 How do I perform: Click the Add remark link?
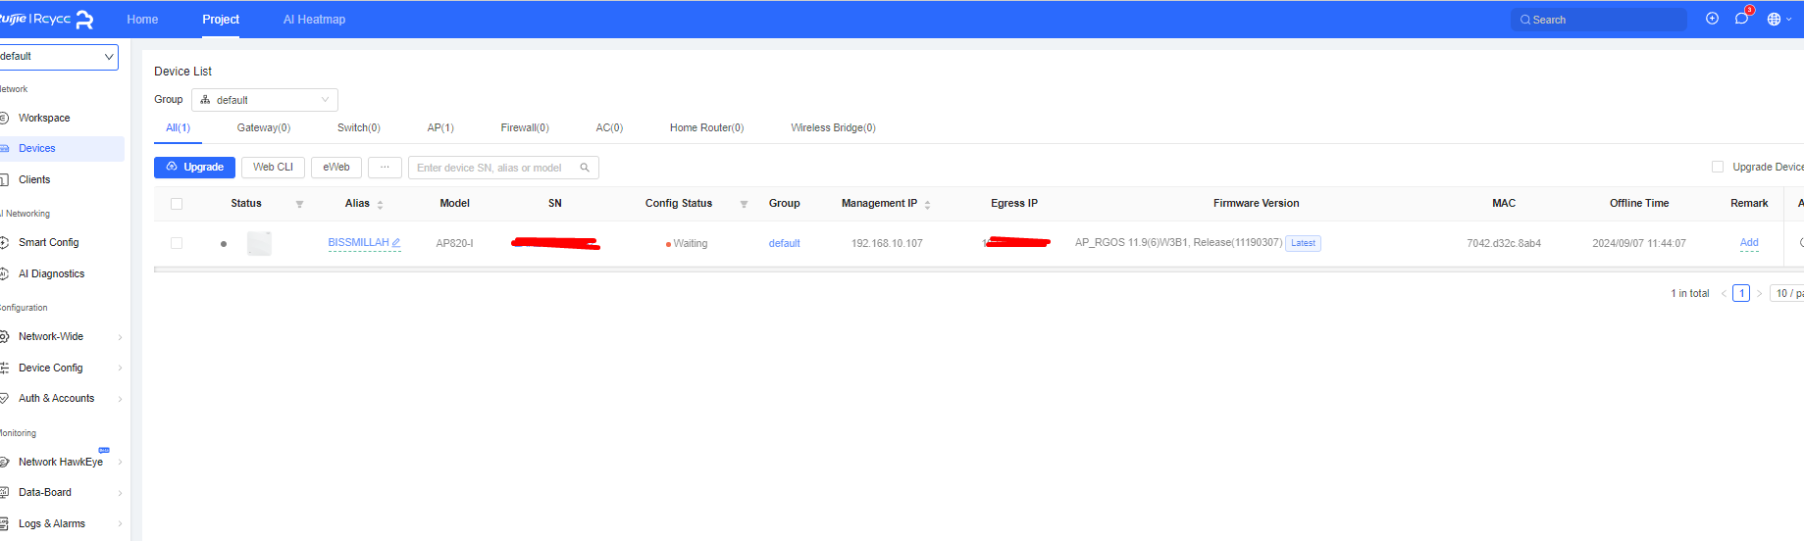[1748, 243]
